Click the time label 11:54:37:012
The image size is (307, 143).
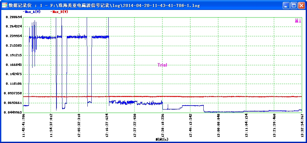(x=51, y=125)
